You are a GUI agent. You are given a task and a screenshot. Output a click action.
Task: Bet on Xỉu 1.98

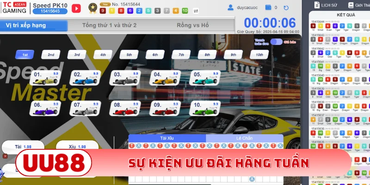(x=77, y=147)
